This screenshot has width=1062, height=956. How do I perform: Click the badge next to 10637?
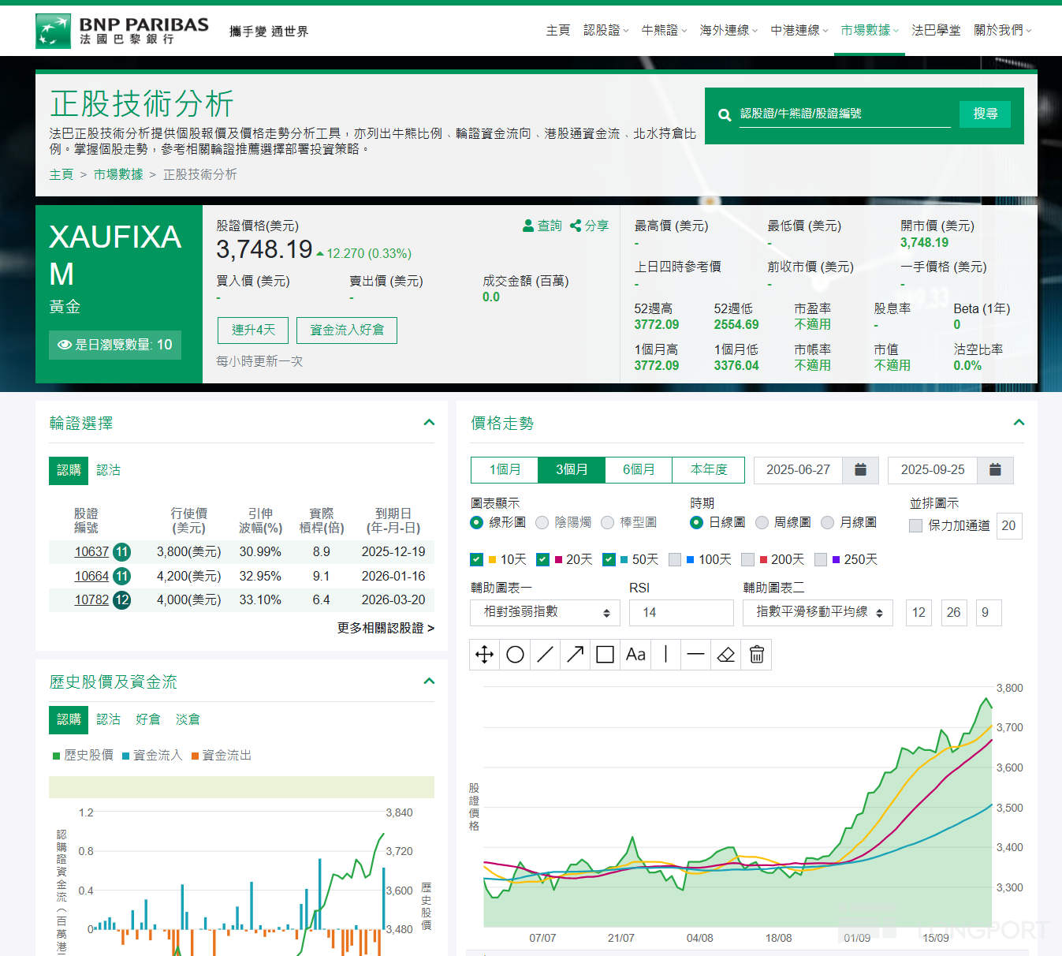click(x=121, y=552)
